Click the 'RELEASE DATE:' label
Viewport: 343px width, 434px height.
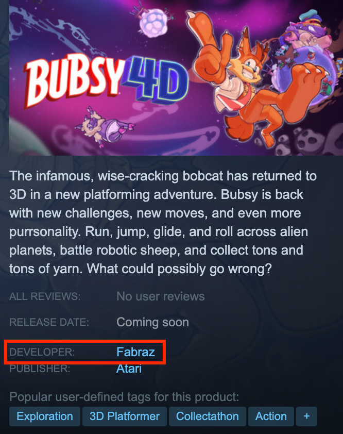(49, 322)
